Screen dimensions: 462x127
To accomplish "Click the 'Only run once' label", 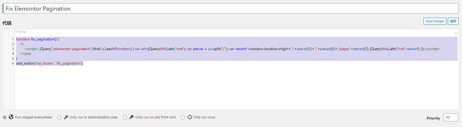I will tap(204, 117).
